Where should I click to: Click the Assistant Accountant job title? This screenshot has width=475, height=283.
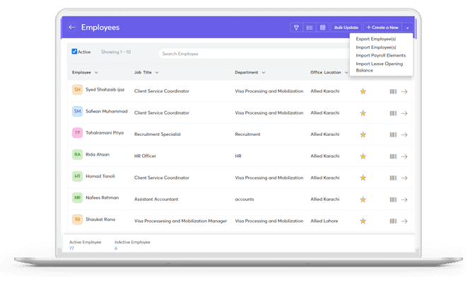coord(156,200)
